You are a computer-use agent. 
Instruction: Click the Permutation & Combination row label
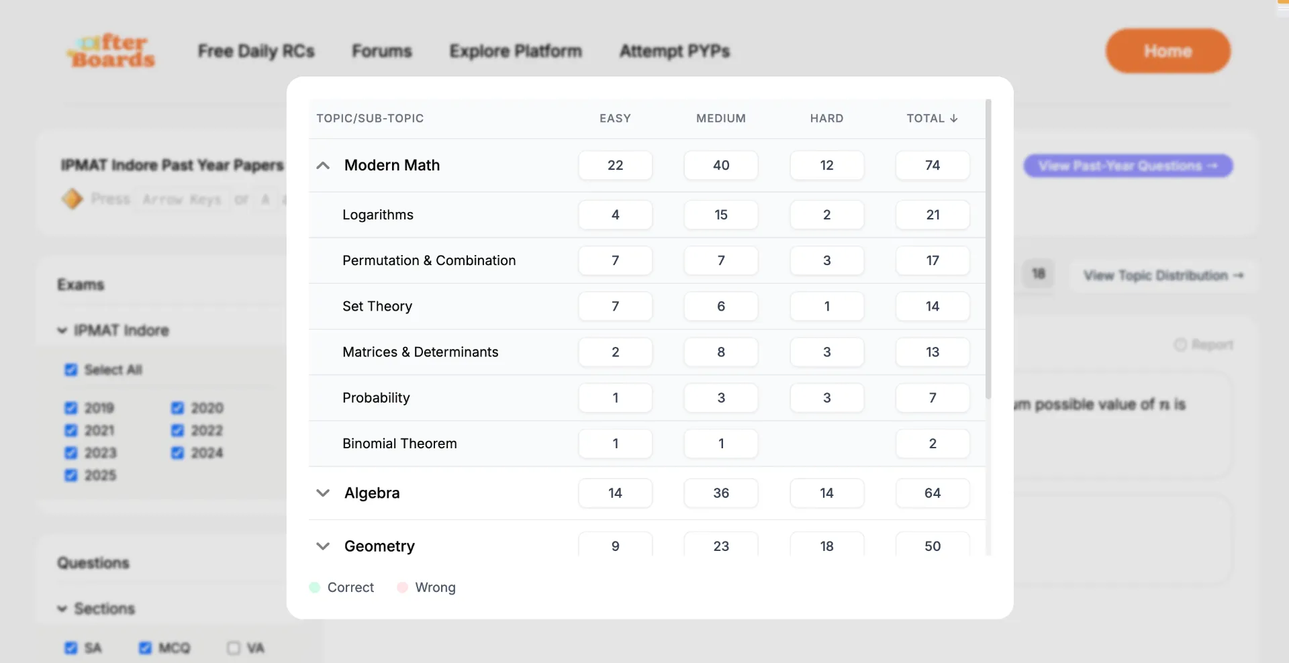pos(429,260)
